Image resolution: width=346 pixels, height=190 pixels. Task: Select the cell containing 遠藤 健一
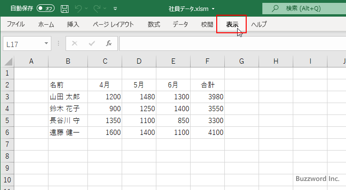[68, 133]
